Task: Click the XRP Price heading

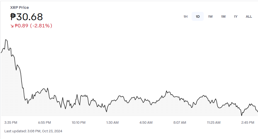Action: pyautogui.click(x=19, y=8)
